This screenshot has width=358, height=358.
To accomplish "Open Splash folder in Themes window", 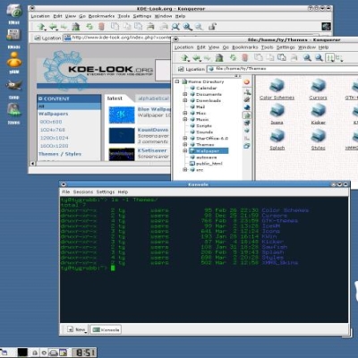I will click(277, 140).
